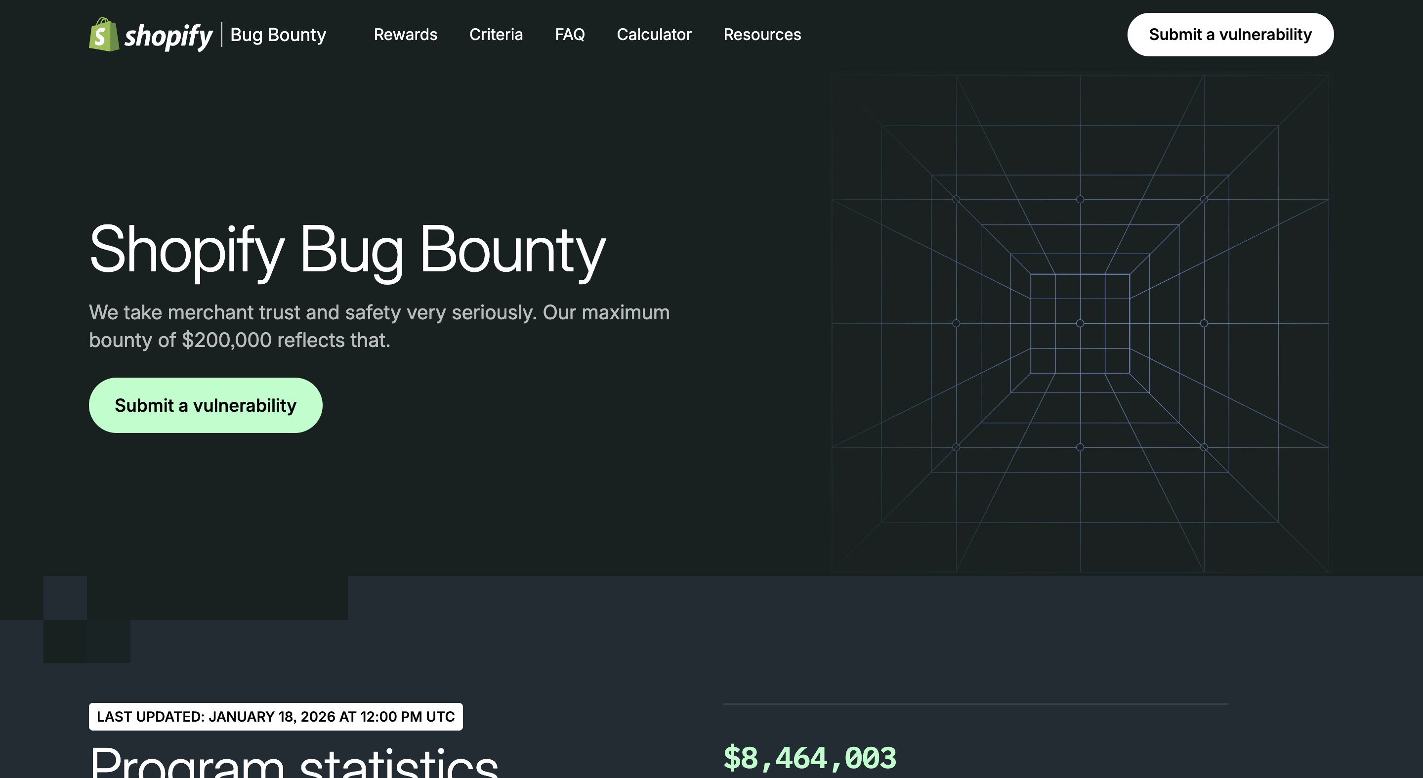Open the FAQ section
Image resolution: width=1423 pixels, height=778 pixels.
click(570, 34)
